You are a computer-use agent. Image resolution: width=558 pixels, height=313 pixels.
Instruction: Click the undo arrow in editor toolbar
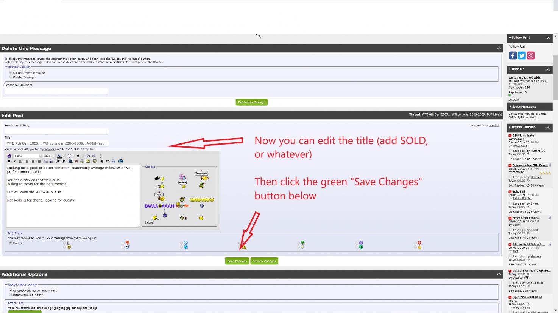point(88,156)
